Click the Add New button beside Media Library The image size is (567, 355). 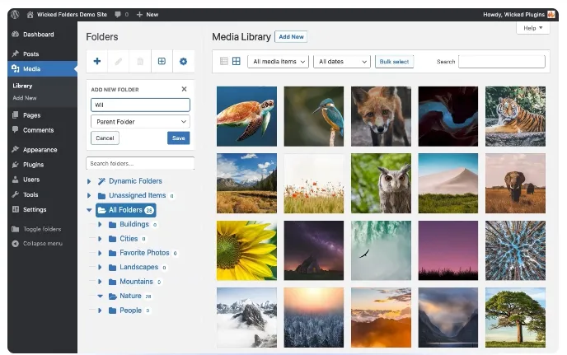click(x=291, y=37)
